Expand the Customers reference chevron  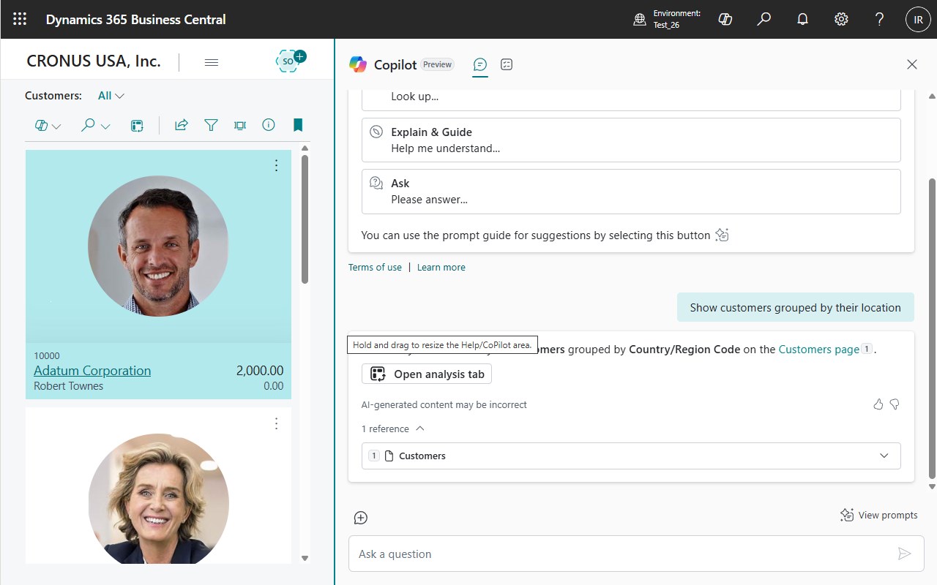pyautogui.click(x=884, y=456)
